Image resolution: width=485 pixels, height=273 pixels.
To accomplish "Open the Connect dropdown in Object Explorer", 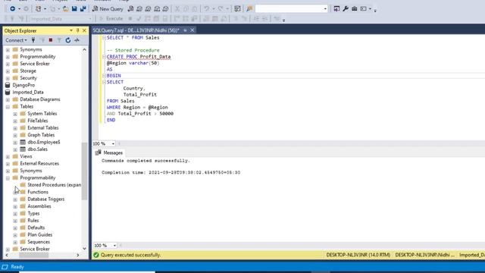I will point(16,40).
